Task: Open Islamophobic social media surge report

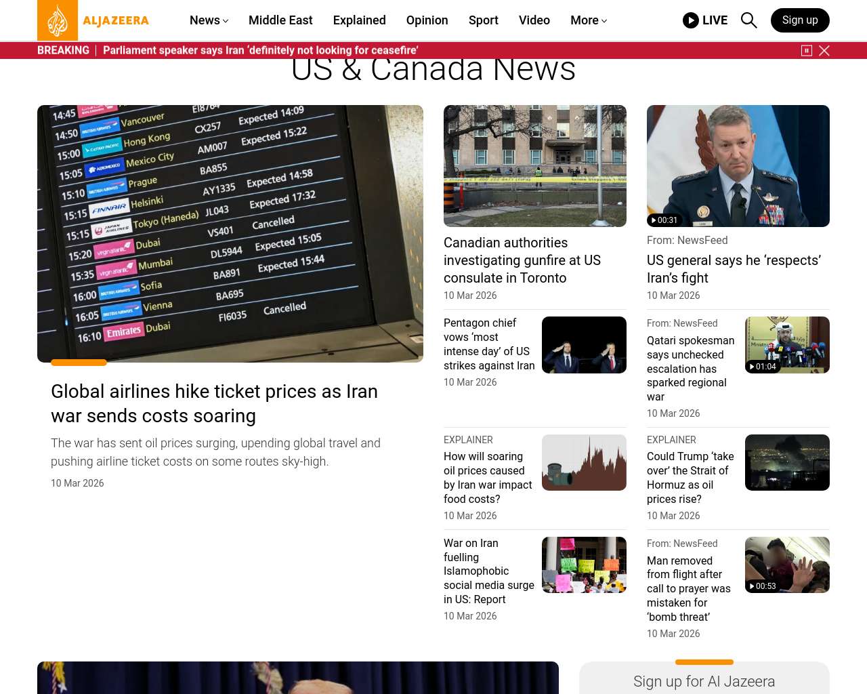Action: (489, 571)
